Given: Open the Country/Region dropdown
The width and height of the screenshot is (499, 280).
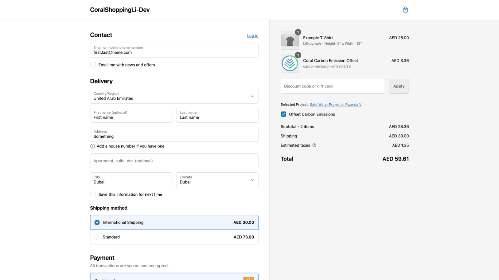Looking at the screenshot, I should 174,96.
